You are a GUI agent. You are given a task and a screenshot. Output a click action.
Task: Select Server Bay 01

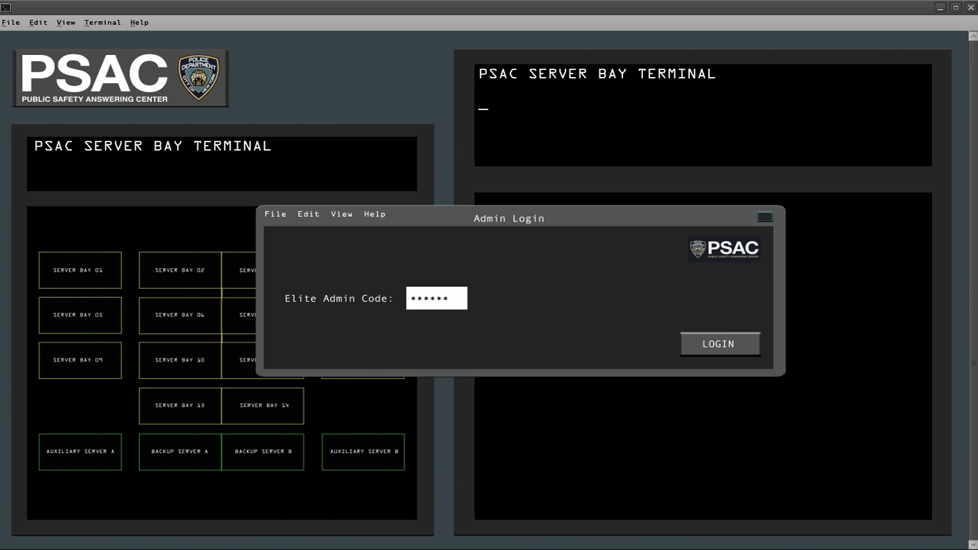pyautogui.click(x=80, y=269)
